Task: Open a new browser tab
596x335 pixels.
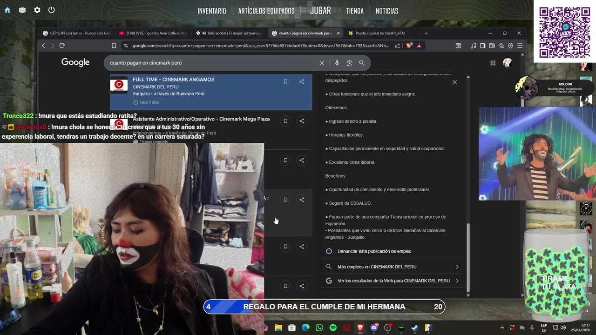Action: tap(426, 33)
